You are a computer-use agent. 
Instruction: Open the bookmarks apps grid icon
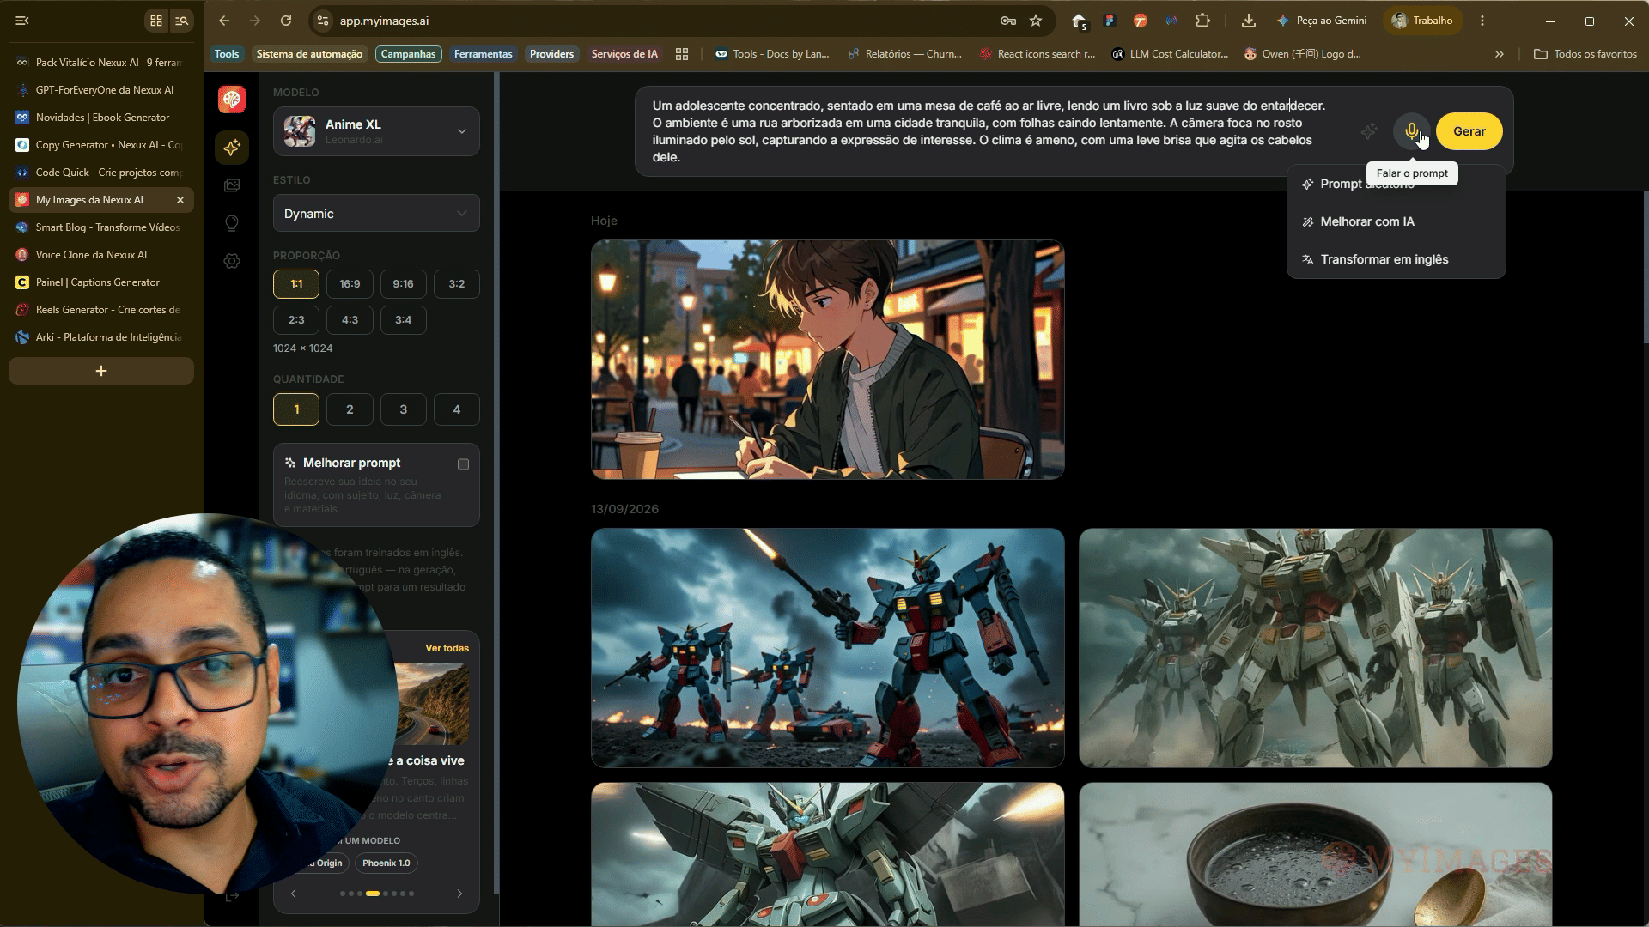pyautogui.click(x=682, y=54)
